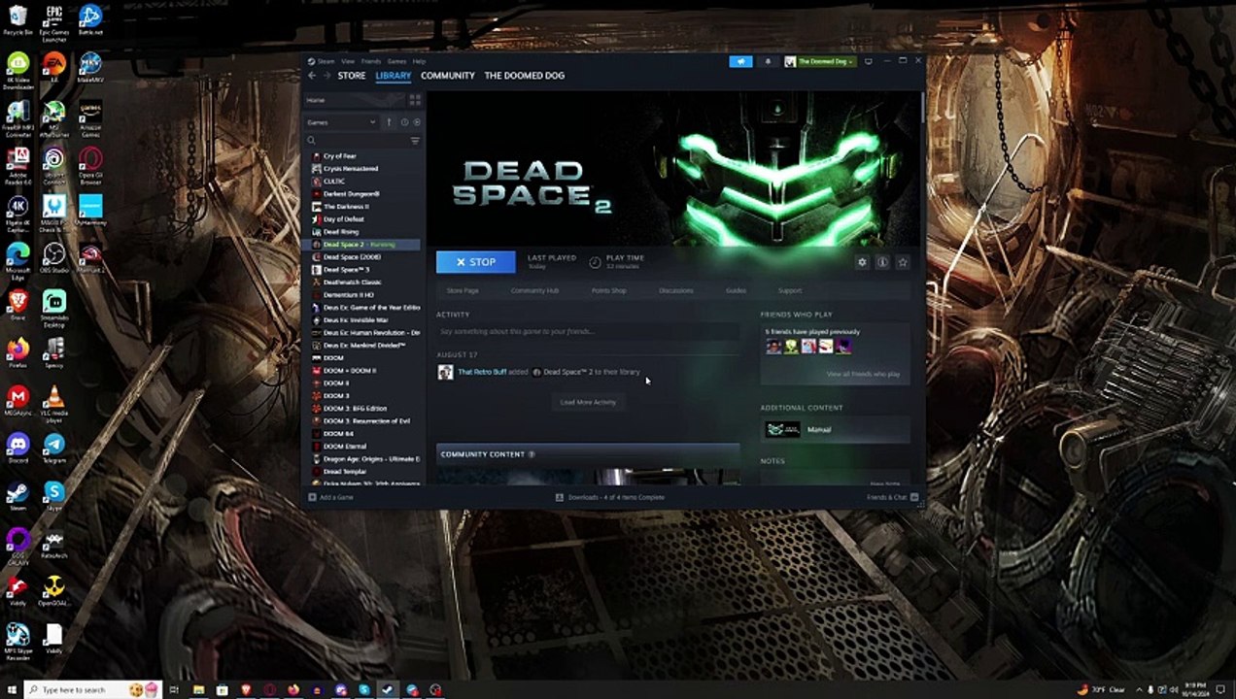
Task: Click the Discord desktop icon
Action: pos(17,448)
